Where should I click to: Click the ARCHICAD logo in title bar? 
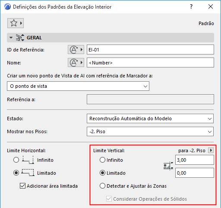pos(7,7)
